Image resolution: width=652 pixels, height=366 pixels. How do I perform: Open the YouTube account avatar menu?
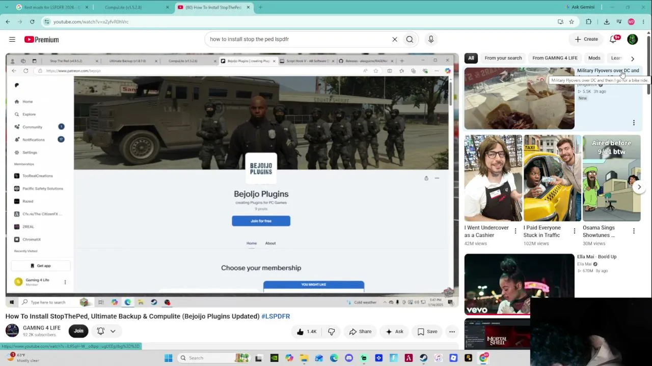(633, 39)
